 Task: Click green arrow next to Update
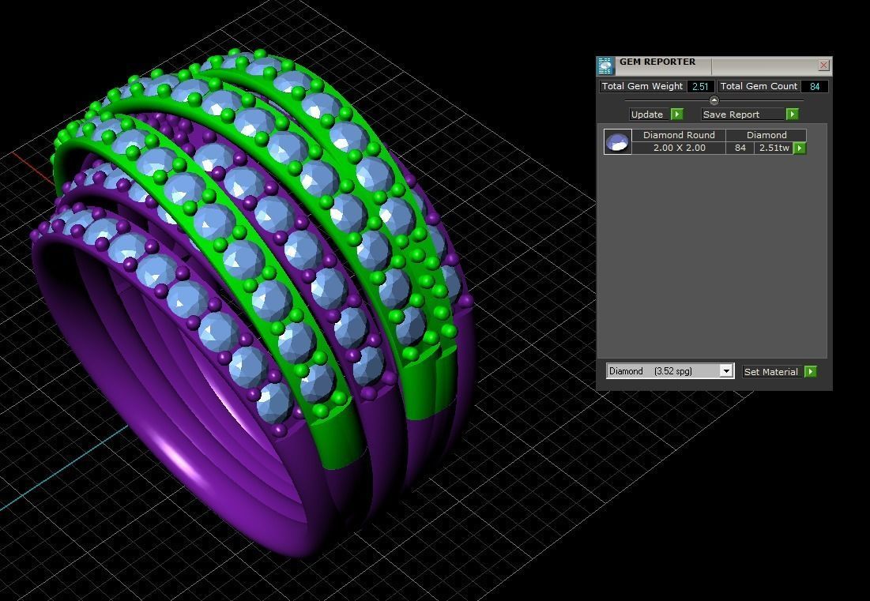(677, 115)
